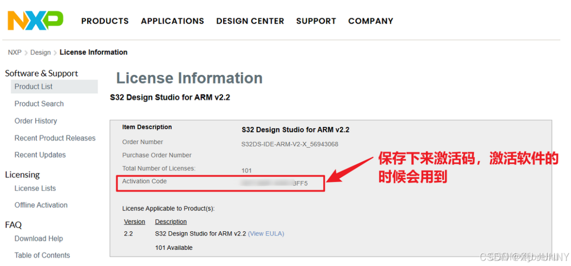Viewport: 571px width, 266px height.
Task: Open Offline Activation in sidebar
Action: pyautogui.click(x=41, y=205)
